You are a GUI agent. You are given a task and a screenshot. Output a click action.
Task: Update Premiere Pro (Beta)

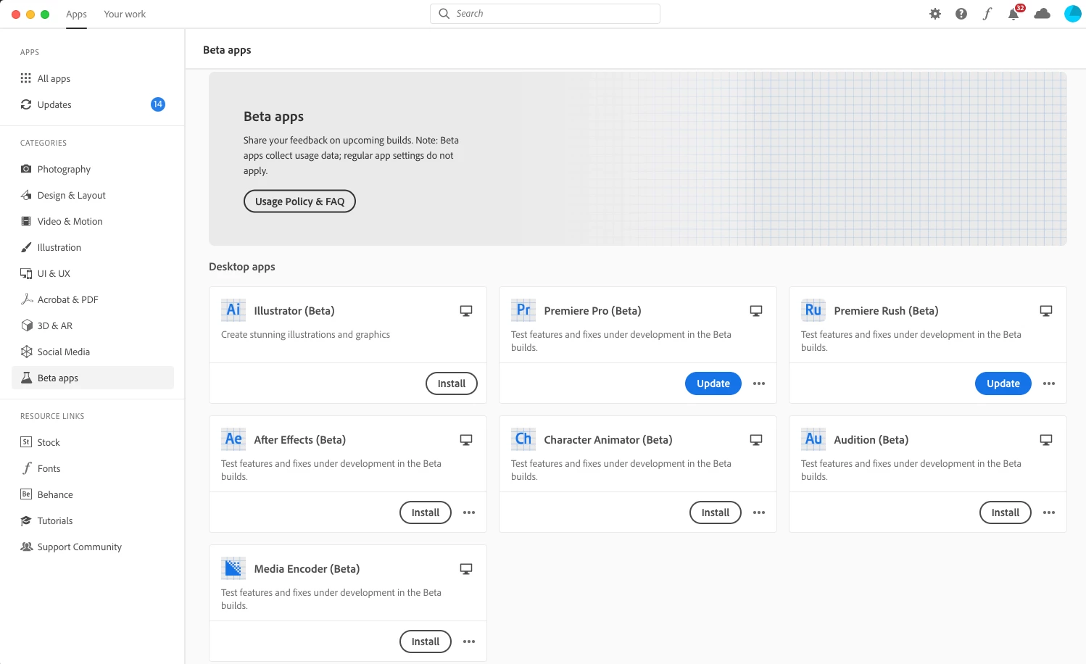coord(713,383)
